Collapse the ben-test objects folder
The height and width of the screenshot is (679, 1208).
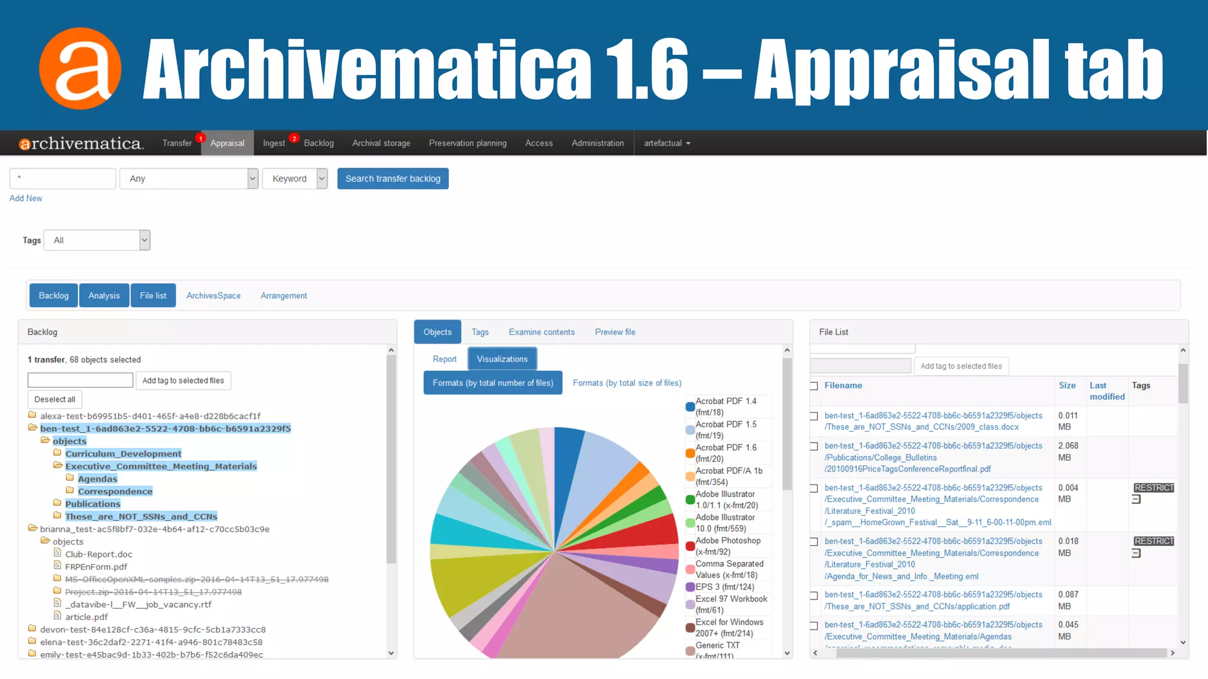point(45,440)
